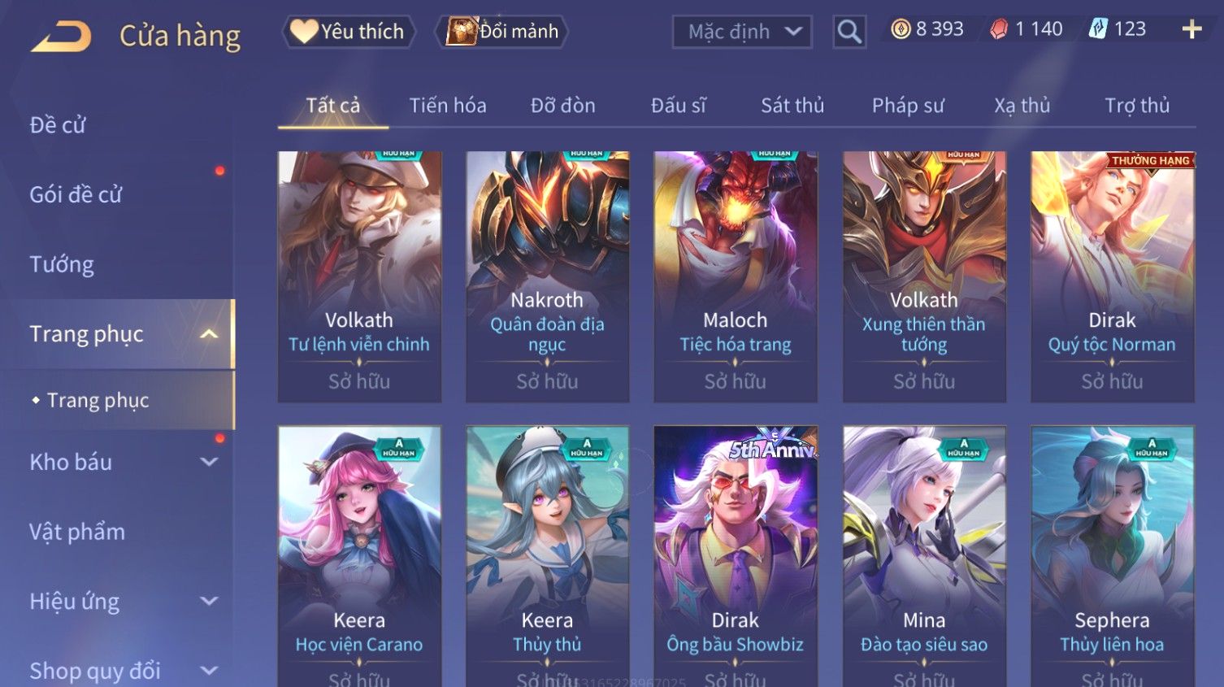The width and height of the screenshot is (1224, 687).
Task: Select Maloch Tiệc hóa trang skin card
Action: click(736, 276)
